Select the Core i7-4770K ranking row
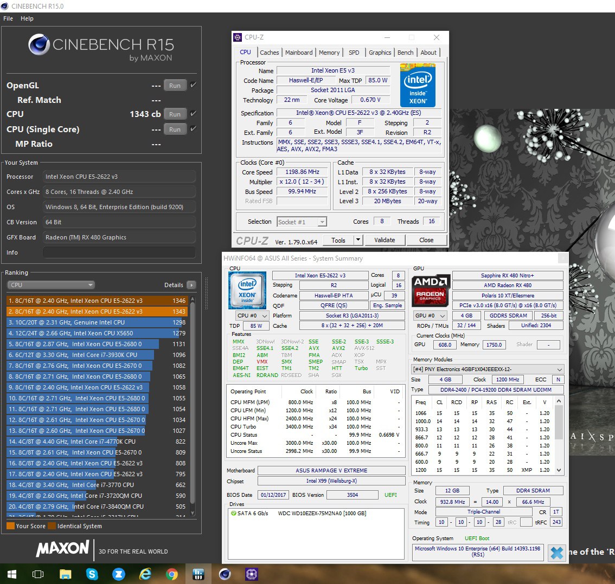 (x=97, y=442)
